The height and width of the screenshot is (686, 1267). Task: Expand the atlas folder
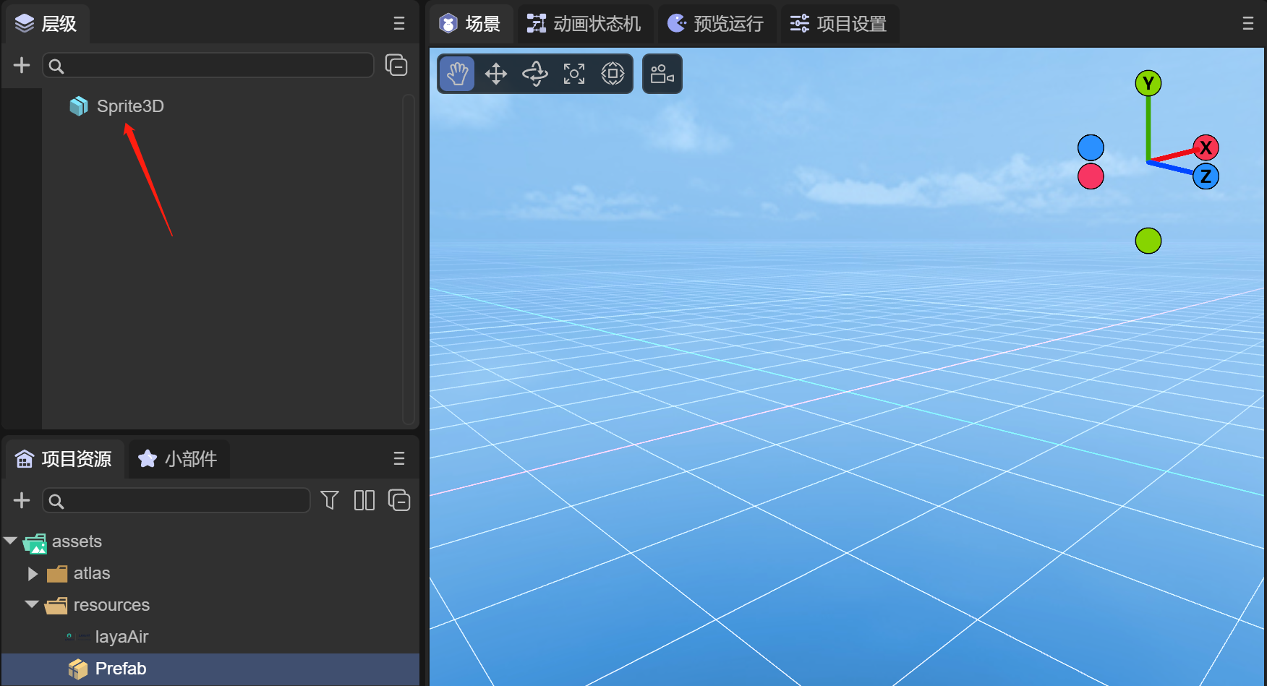click(x=33, y=574)
